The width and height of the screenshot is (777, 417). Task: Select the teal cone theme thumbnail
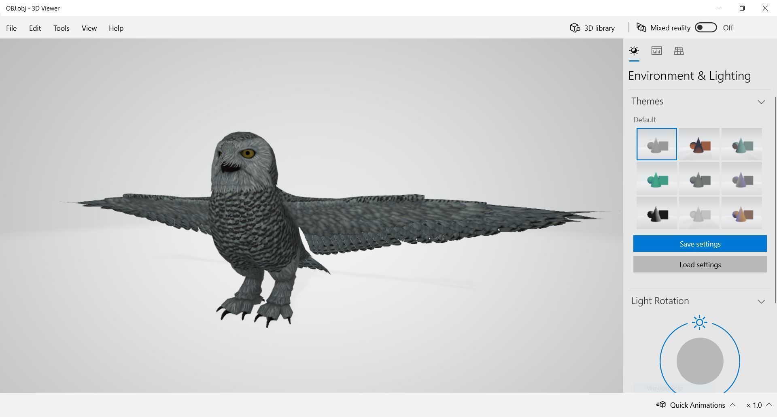[x=741, y=144]
